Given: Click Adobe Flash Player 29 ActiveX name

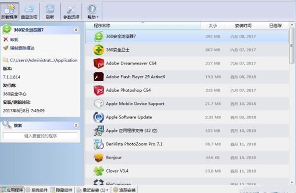Looking at the screenshot, I should (136, 77).
